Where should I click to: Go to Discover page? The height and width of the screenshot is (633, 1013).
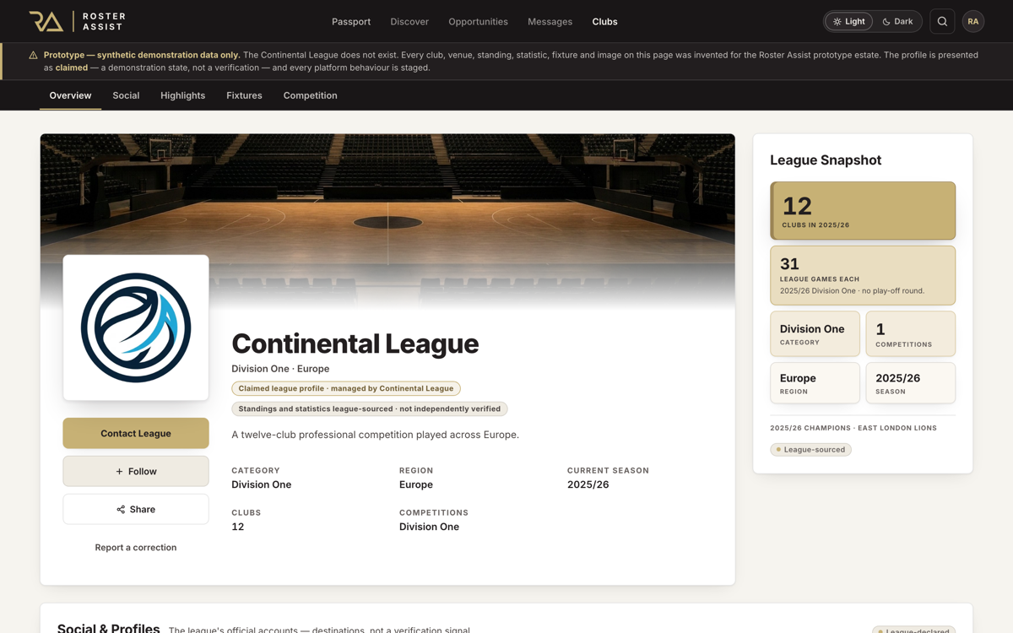(409, 21)
